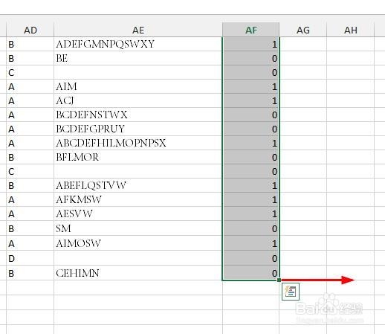The image size is (385, 334).
Task: Select column AH header
Action: (x=350, y=30)
